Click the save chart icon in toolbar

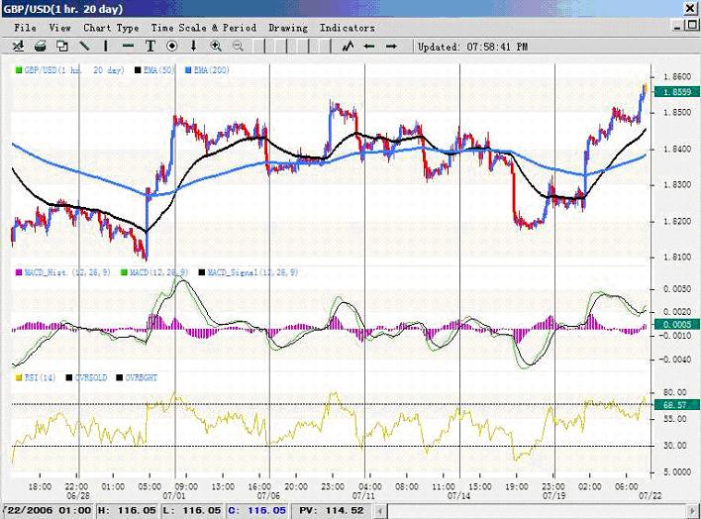19,47
